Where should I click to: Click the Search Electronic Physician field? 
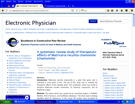113,21
